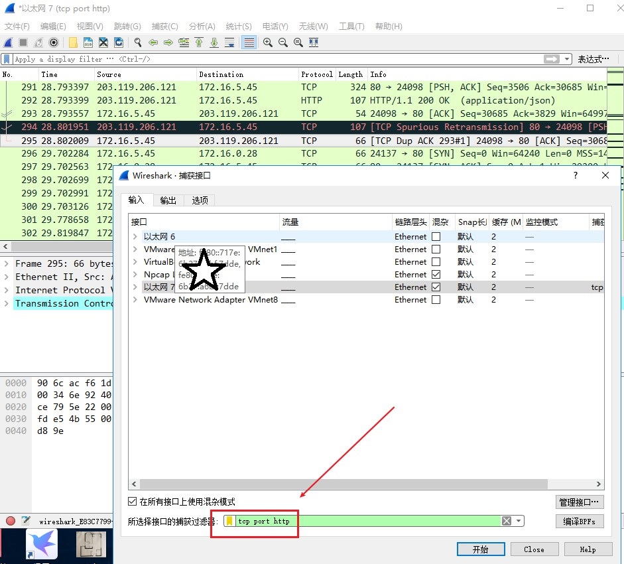Screen dimensions: 624x564
Task: Expand the VirtualBox interface row
Action: pos(135,261)
